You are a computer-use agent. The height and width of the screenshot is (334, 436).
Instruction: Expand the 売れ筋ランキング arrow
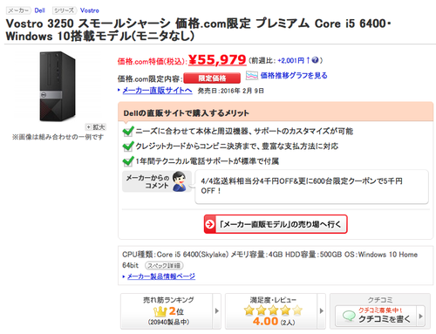[217, 311]
